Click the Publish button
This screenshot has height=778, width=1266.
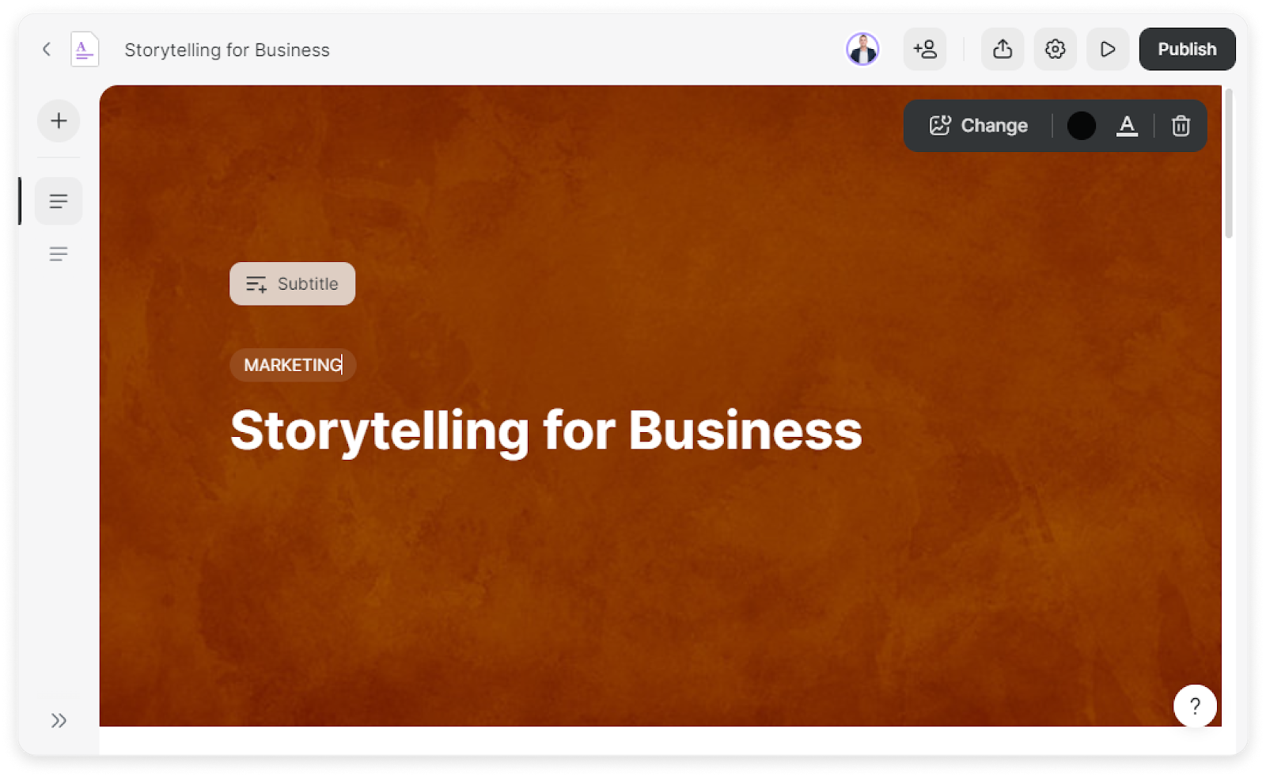pos(1187,49)
